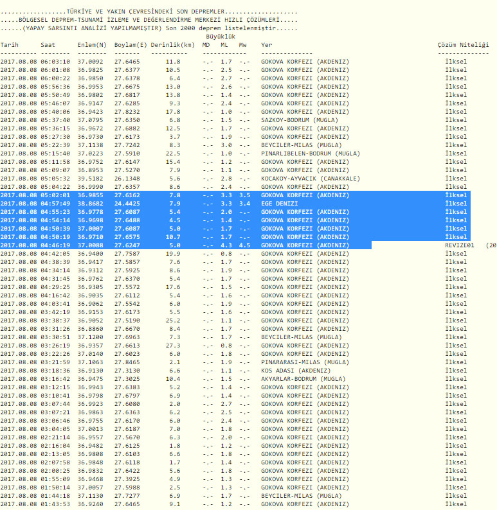Click the Çözüm Niteliği column header
497x510 pixels.
pos(463,45)
